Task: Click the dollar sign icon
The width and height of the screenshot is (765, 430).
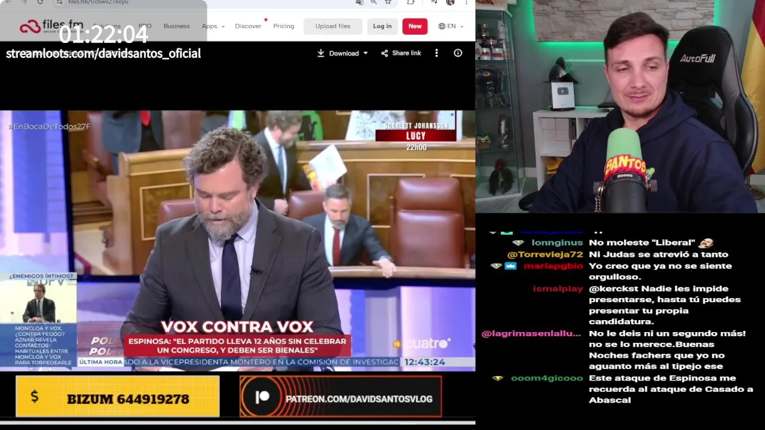Action: 34,397
